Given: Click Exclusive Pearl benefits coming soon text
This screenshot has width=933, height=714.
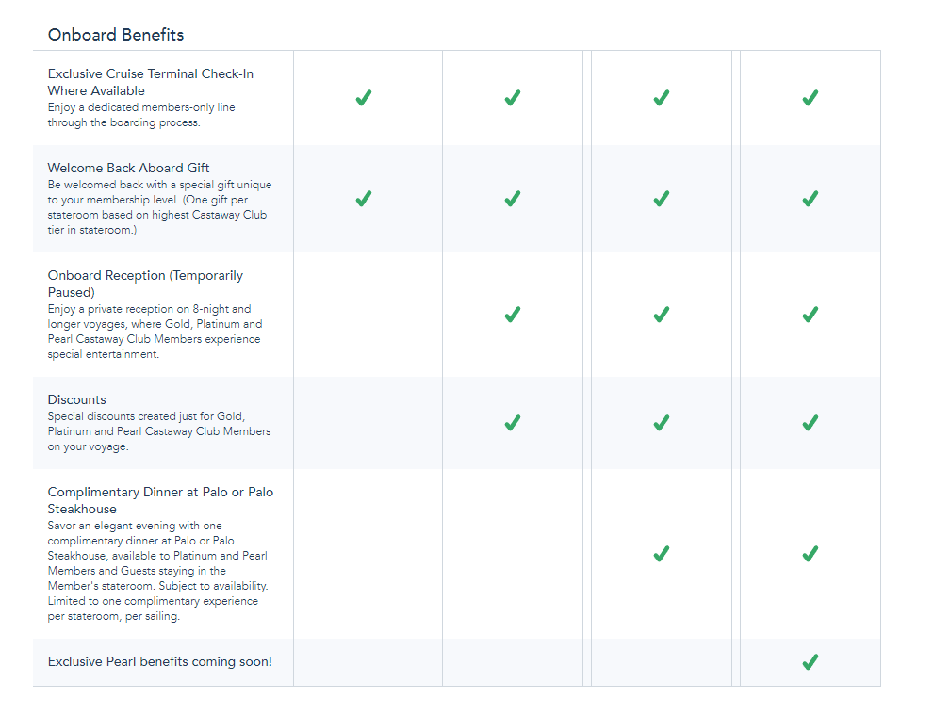Looking at the screenshot, I should click(x=160, y=662).
